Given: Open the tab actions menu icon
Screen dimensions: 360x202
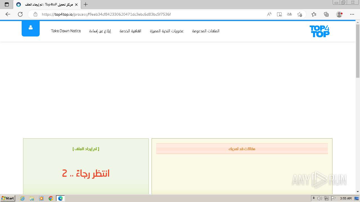Looking at the screenshot, I should pos(7,4).
